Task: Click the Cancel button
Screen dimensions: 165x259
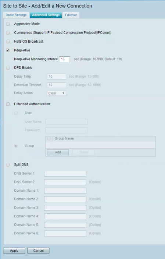Action: tap(38, 251)
